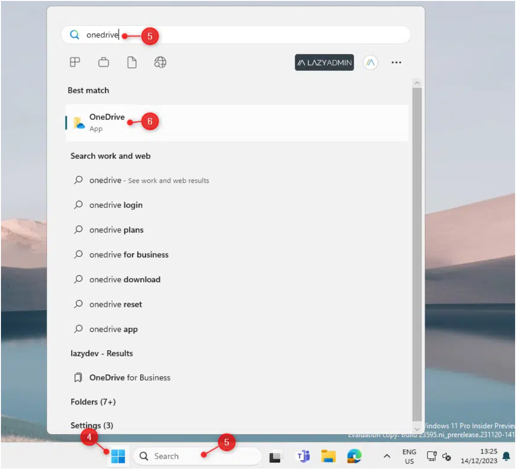Open Microsoft Teams from the taskbar
This screenshot has height=470, width=517.
tap(303, 456)
